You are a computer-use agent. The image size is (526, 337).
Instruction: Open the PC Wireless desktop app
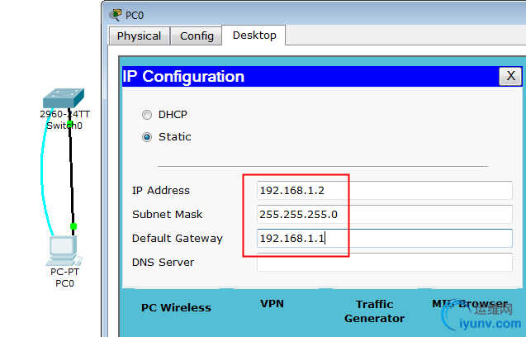[176, 307]
